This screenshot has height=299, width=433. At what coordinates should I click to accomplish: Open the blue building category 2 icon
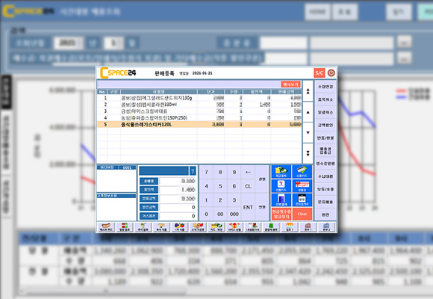coord(326,227)
